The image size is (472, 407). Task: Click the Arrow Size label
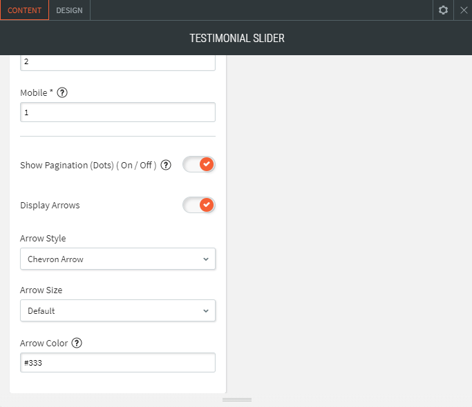[x=40, y=290]
